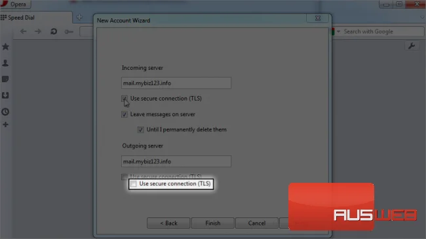This screenshot has height=239, width=426.
Task: Switch to the Speed Dial tab
Action: 36,18
